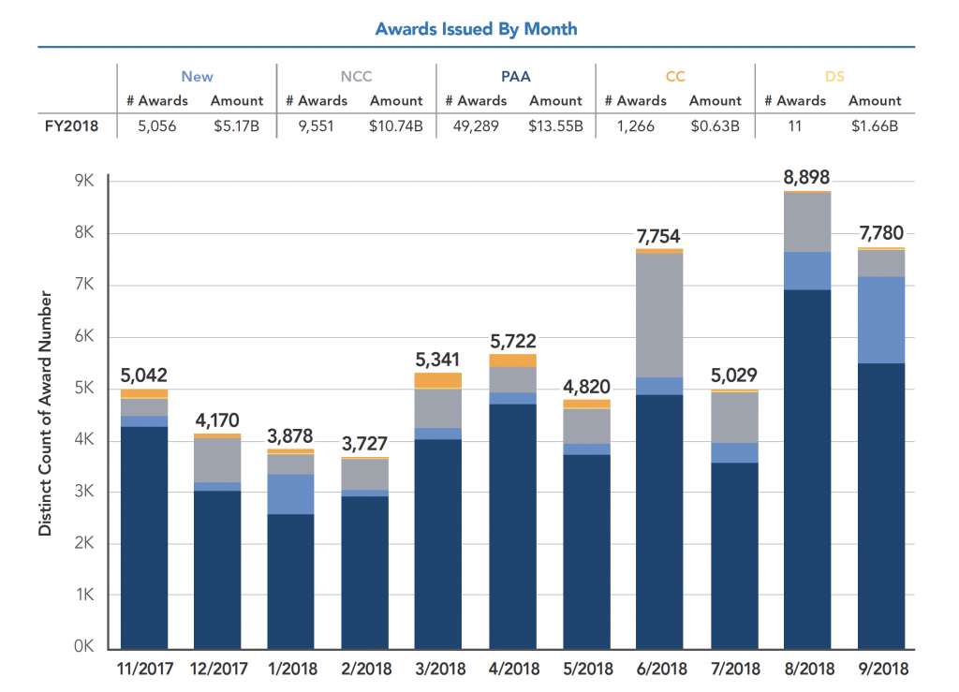Image resolution: width=959 pixels, height=692 pixels.
Task: Click the 4/2018 x-axis month label
Action: click(x=511, y=669)
